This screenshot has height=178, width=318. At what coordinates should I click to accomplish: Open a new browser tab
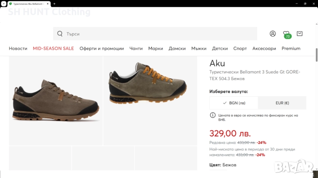click(x=54, y=4)
